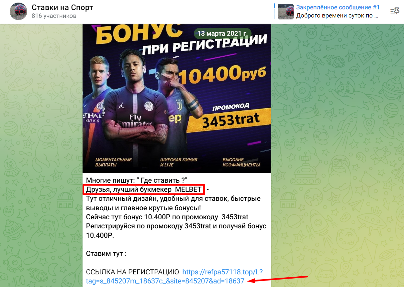
Task: Jump to Закреплённое сообщение #1
Action: (338, 7)
